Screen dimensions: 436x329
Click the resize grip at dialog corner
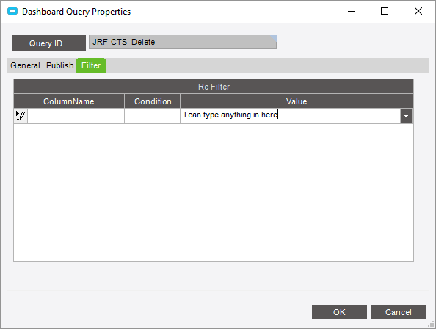(432, 325)
